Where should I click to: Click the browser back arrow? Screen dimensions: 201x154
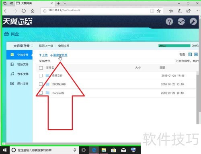(x=6, y=11)
